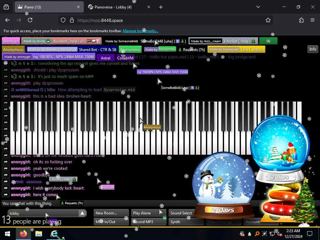Click the site security padlock icon
This screenshot has height=240, width=320.
coord(72,20)
